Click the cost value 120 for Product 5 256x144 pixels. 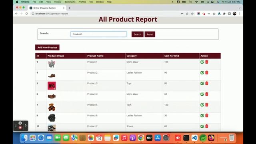click(x=166, y=105)
